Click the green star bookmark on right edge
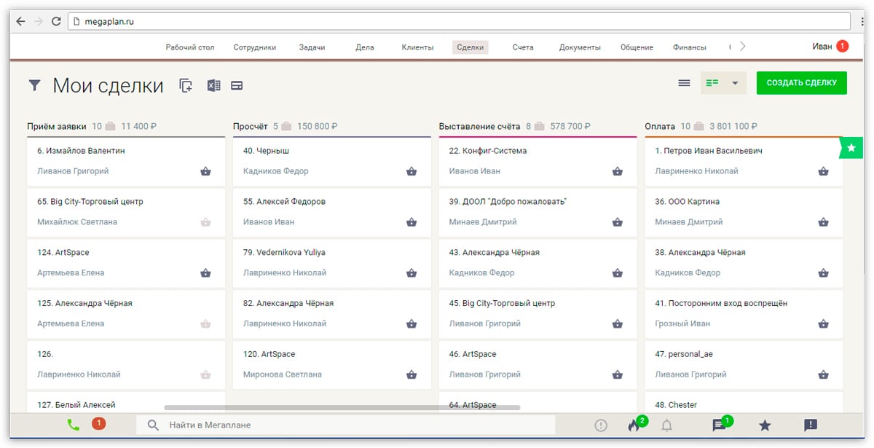Viewport: 874px width, 448px height. click(x=850, y=148)
